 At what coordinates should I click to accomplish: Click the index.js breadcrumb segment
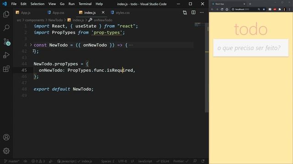pos(76,20)
